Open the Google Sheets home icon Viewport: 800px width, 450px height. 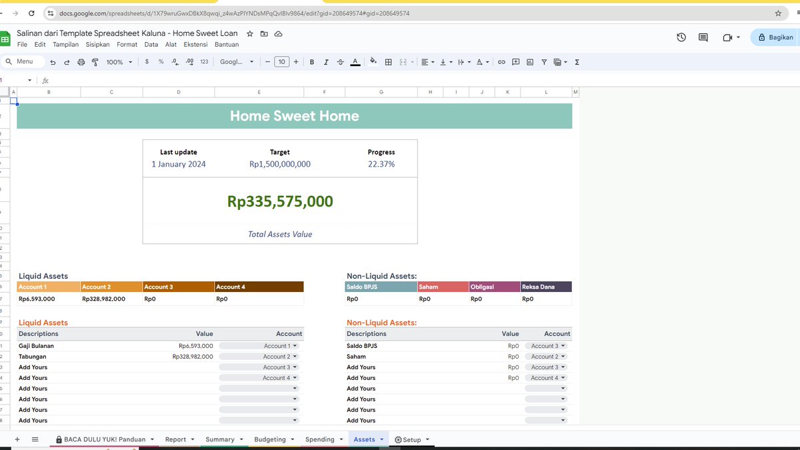pyautogui.click(x=5, y=39)
